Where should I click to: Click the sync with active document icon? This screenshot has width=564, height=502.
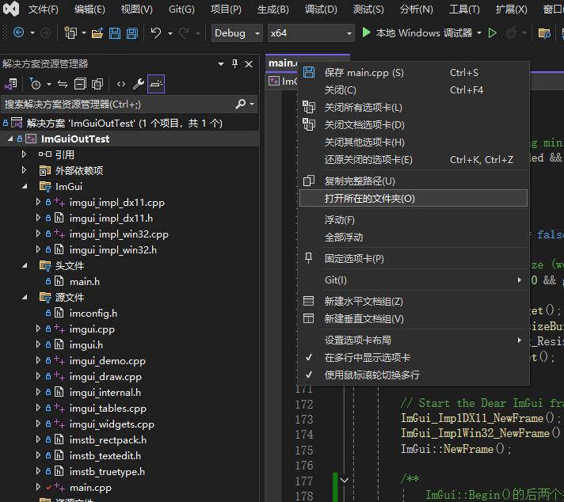coord(63,84)
